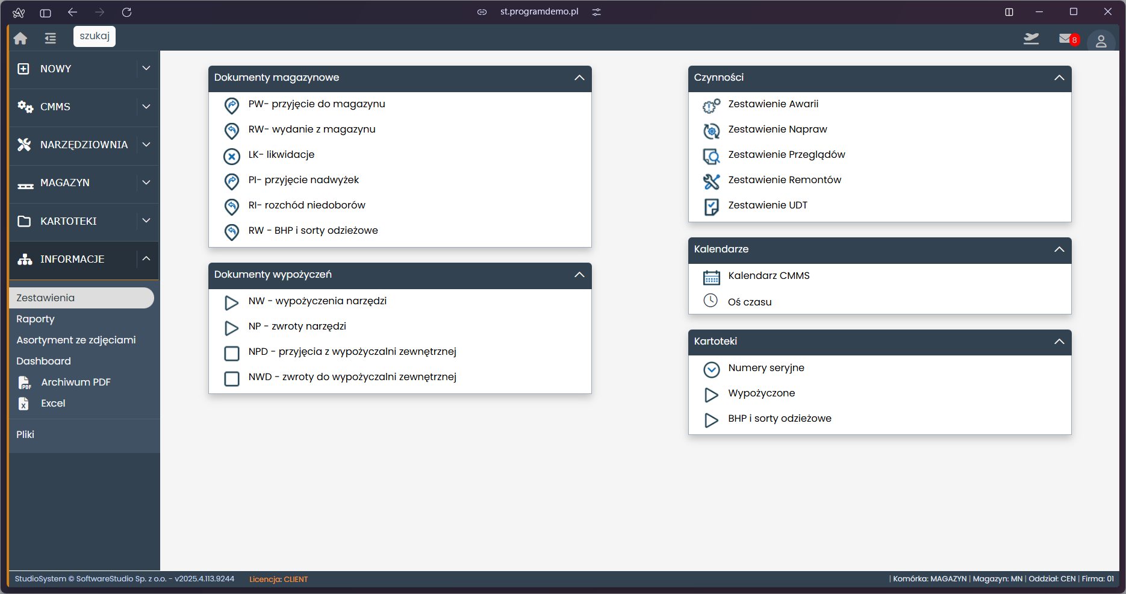Collapse the INFORMACJE sidebar section
The image size is (1126, 594).
point(146,258)
